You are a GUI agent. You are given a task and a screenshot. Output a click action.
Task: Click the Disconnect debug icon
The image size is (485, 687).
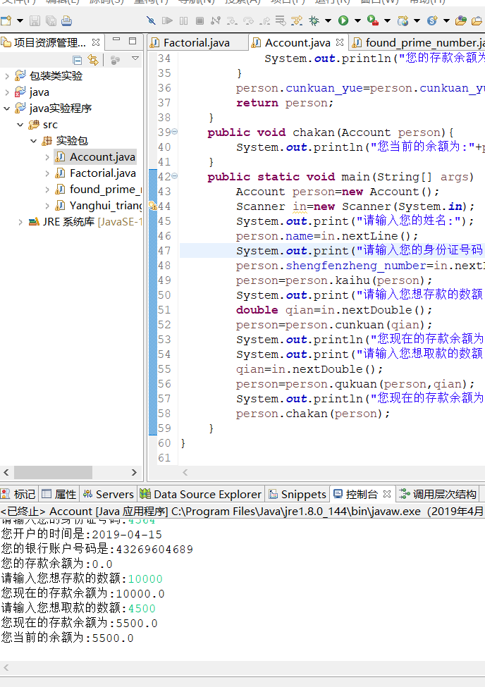[215, 20]
